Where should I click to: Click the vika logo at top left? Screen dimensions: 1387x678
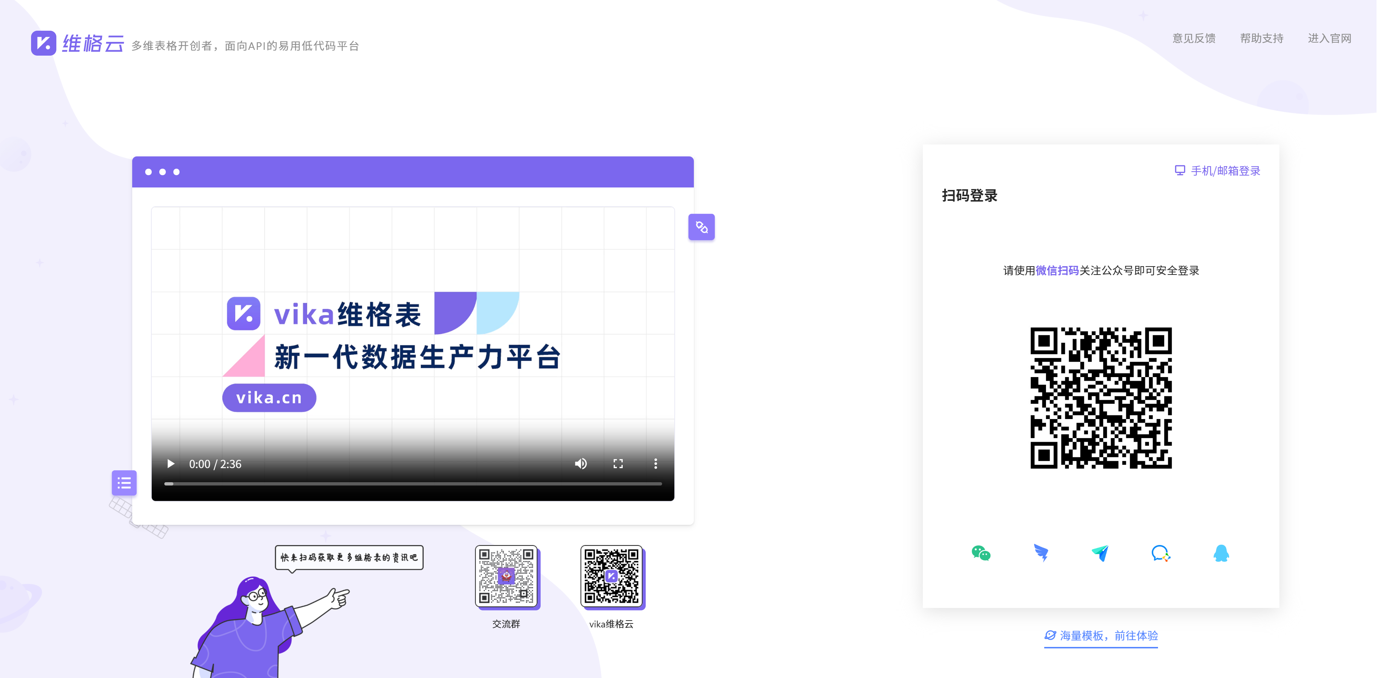click(44, 43)
